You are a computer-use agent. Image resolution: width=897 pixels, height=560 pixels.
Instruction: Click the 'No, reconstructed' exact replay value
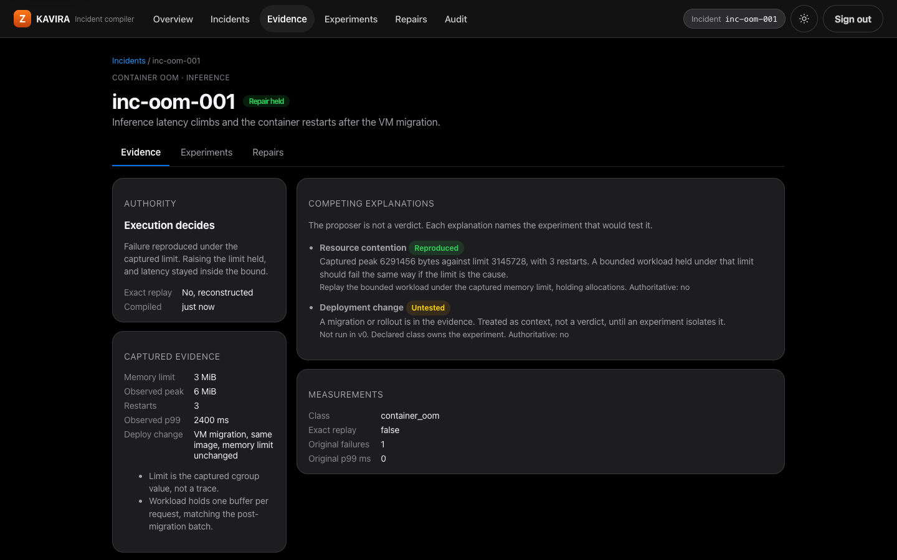(217, 292)
